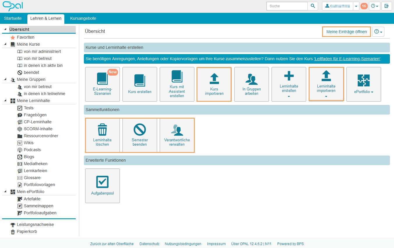Viewport: 394px width, 248px height.
Task: Open Papierkorb in the sidebar
Action: (24, 231)
